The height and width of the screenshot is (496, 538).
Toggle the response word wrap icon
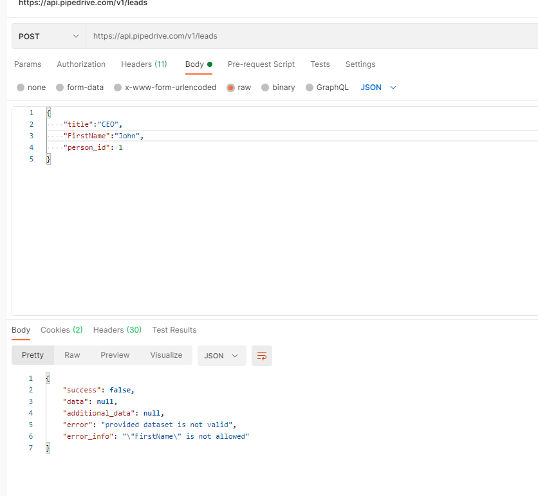click(261, 356)
